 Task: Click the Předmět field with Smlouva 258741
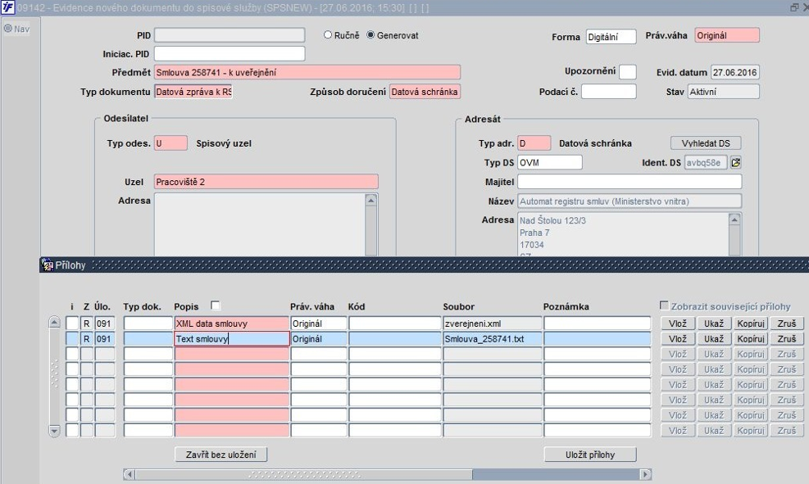click(x=307, y=72)
